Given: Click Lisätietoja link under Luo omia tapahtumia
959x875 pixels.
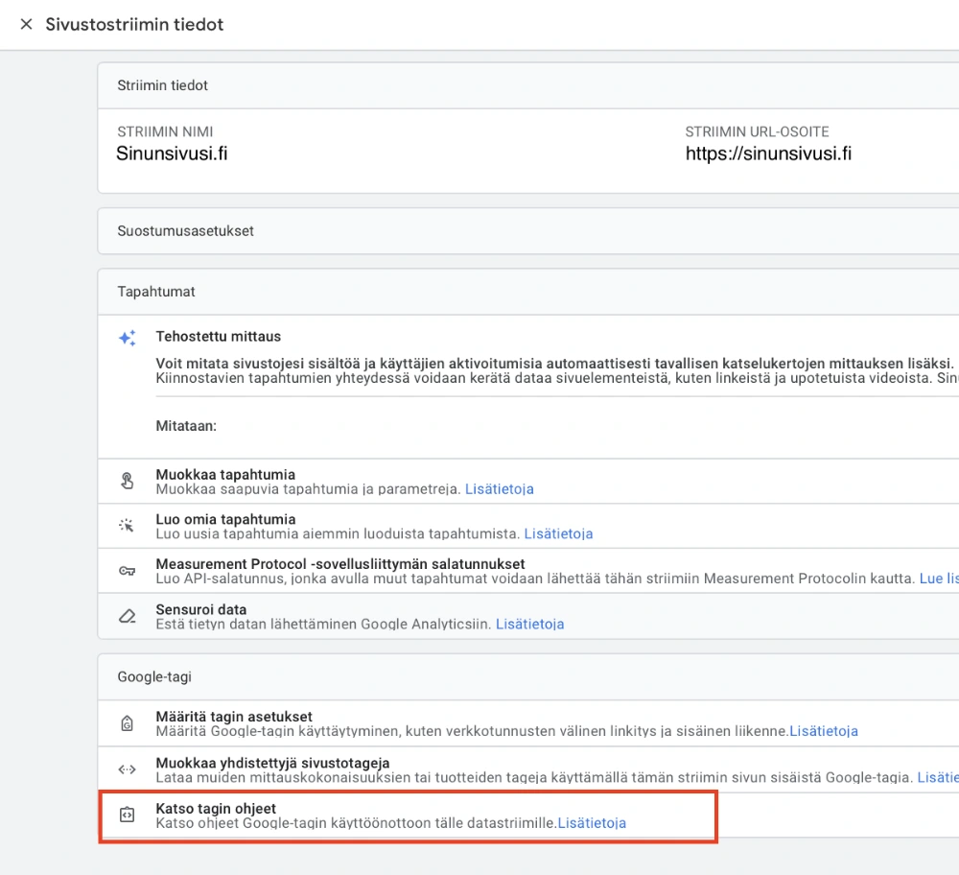Looking at the screenshot, I should [x=558, y=533].
